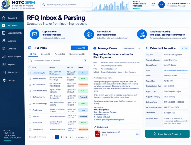The width and height of the screenshot is (191, 145).
Task: Click the Parse with AI icon
Action: point(89,34)
